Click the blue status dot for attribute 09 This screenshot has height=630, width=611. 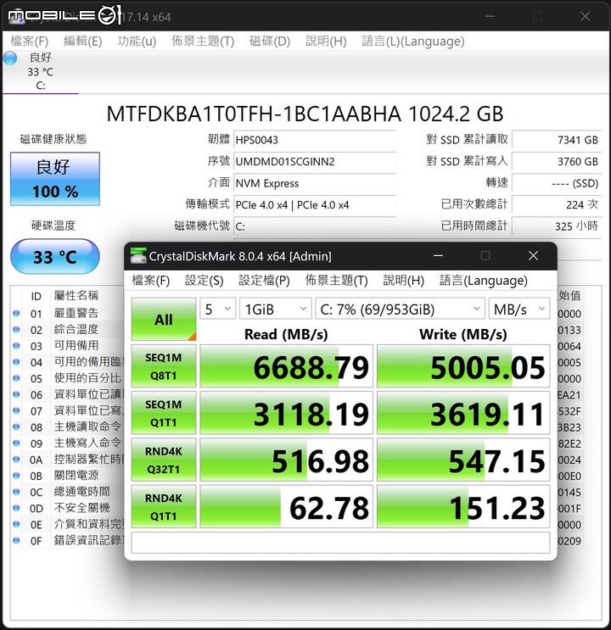16,443
